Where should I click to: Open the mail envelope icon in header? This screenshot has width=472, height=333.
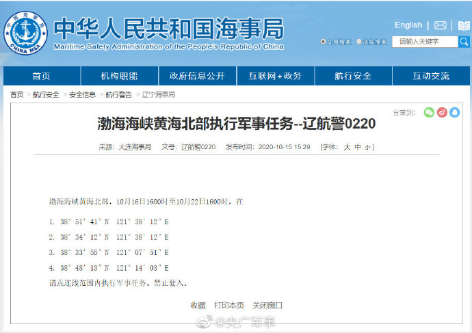point(440,25)
